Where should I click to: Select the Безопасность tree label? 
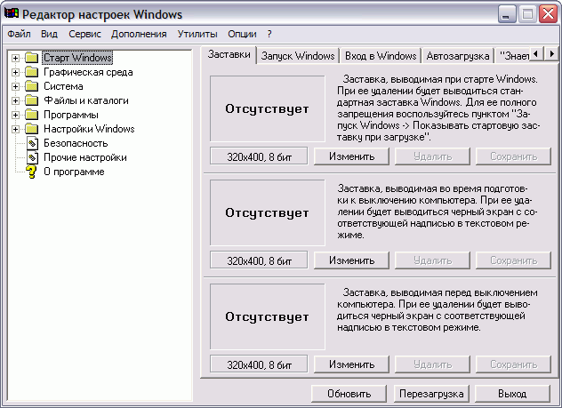pyautogui.click(x=76, y=143)
